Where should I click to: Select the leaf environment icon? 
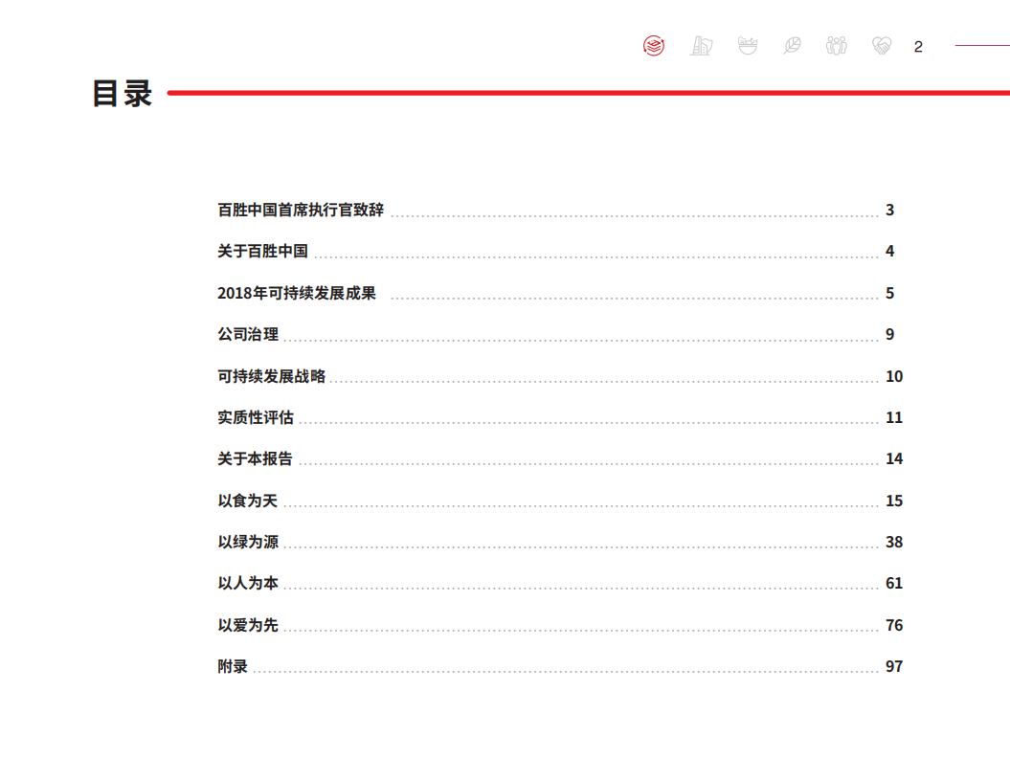coord(792,45)
